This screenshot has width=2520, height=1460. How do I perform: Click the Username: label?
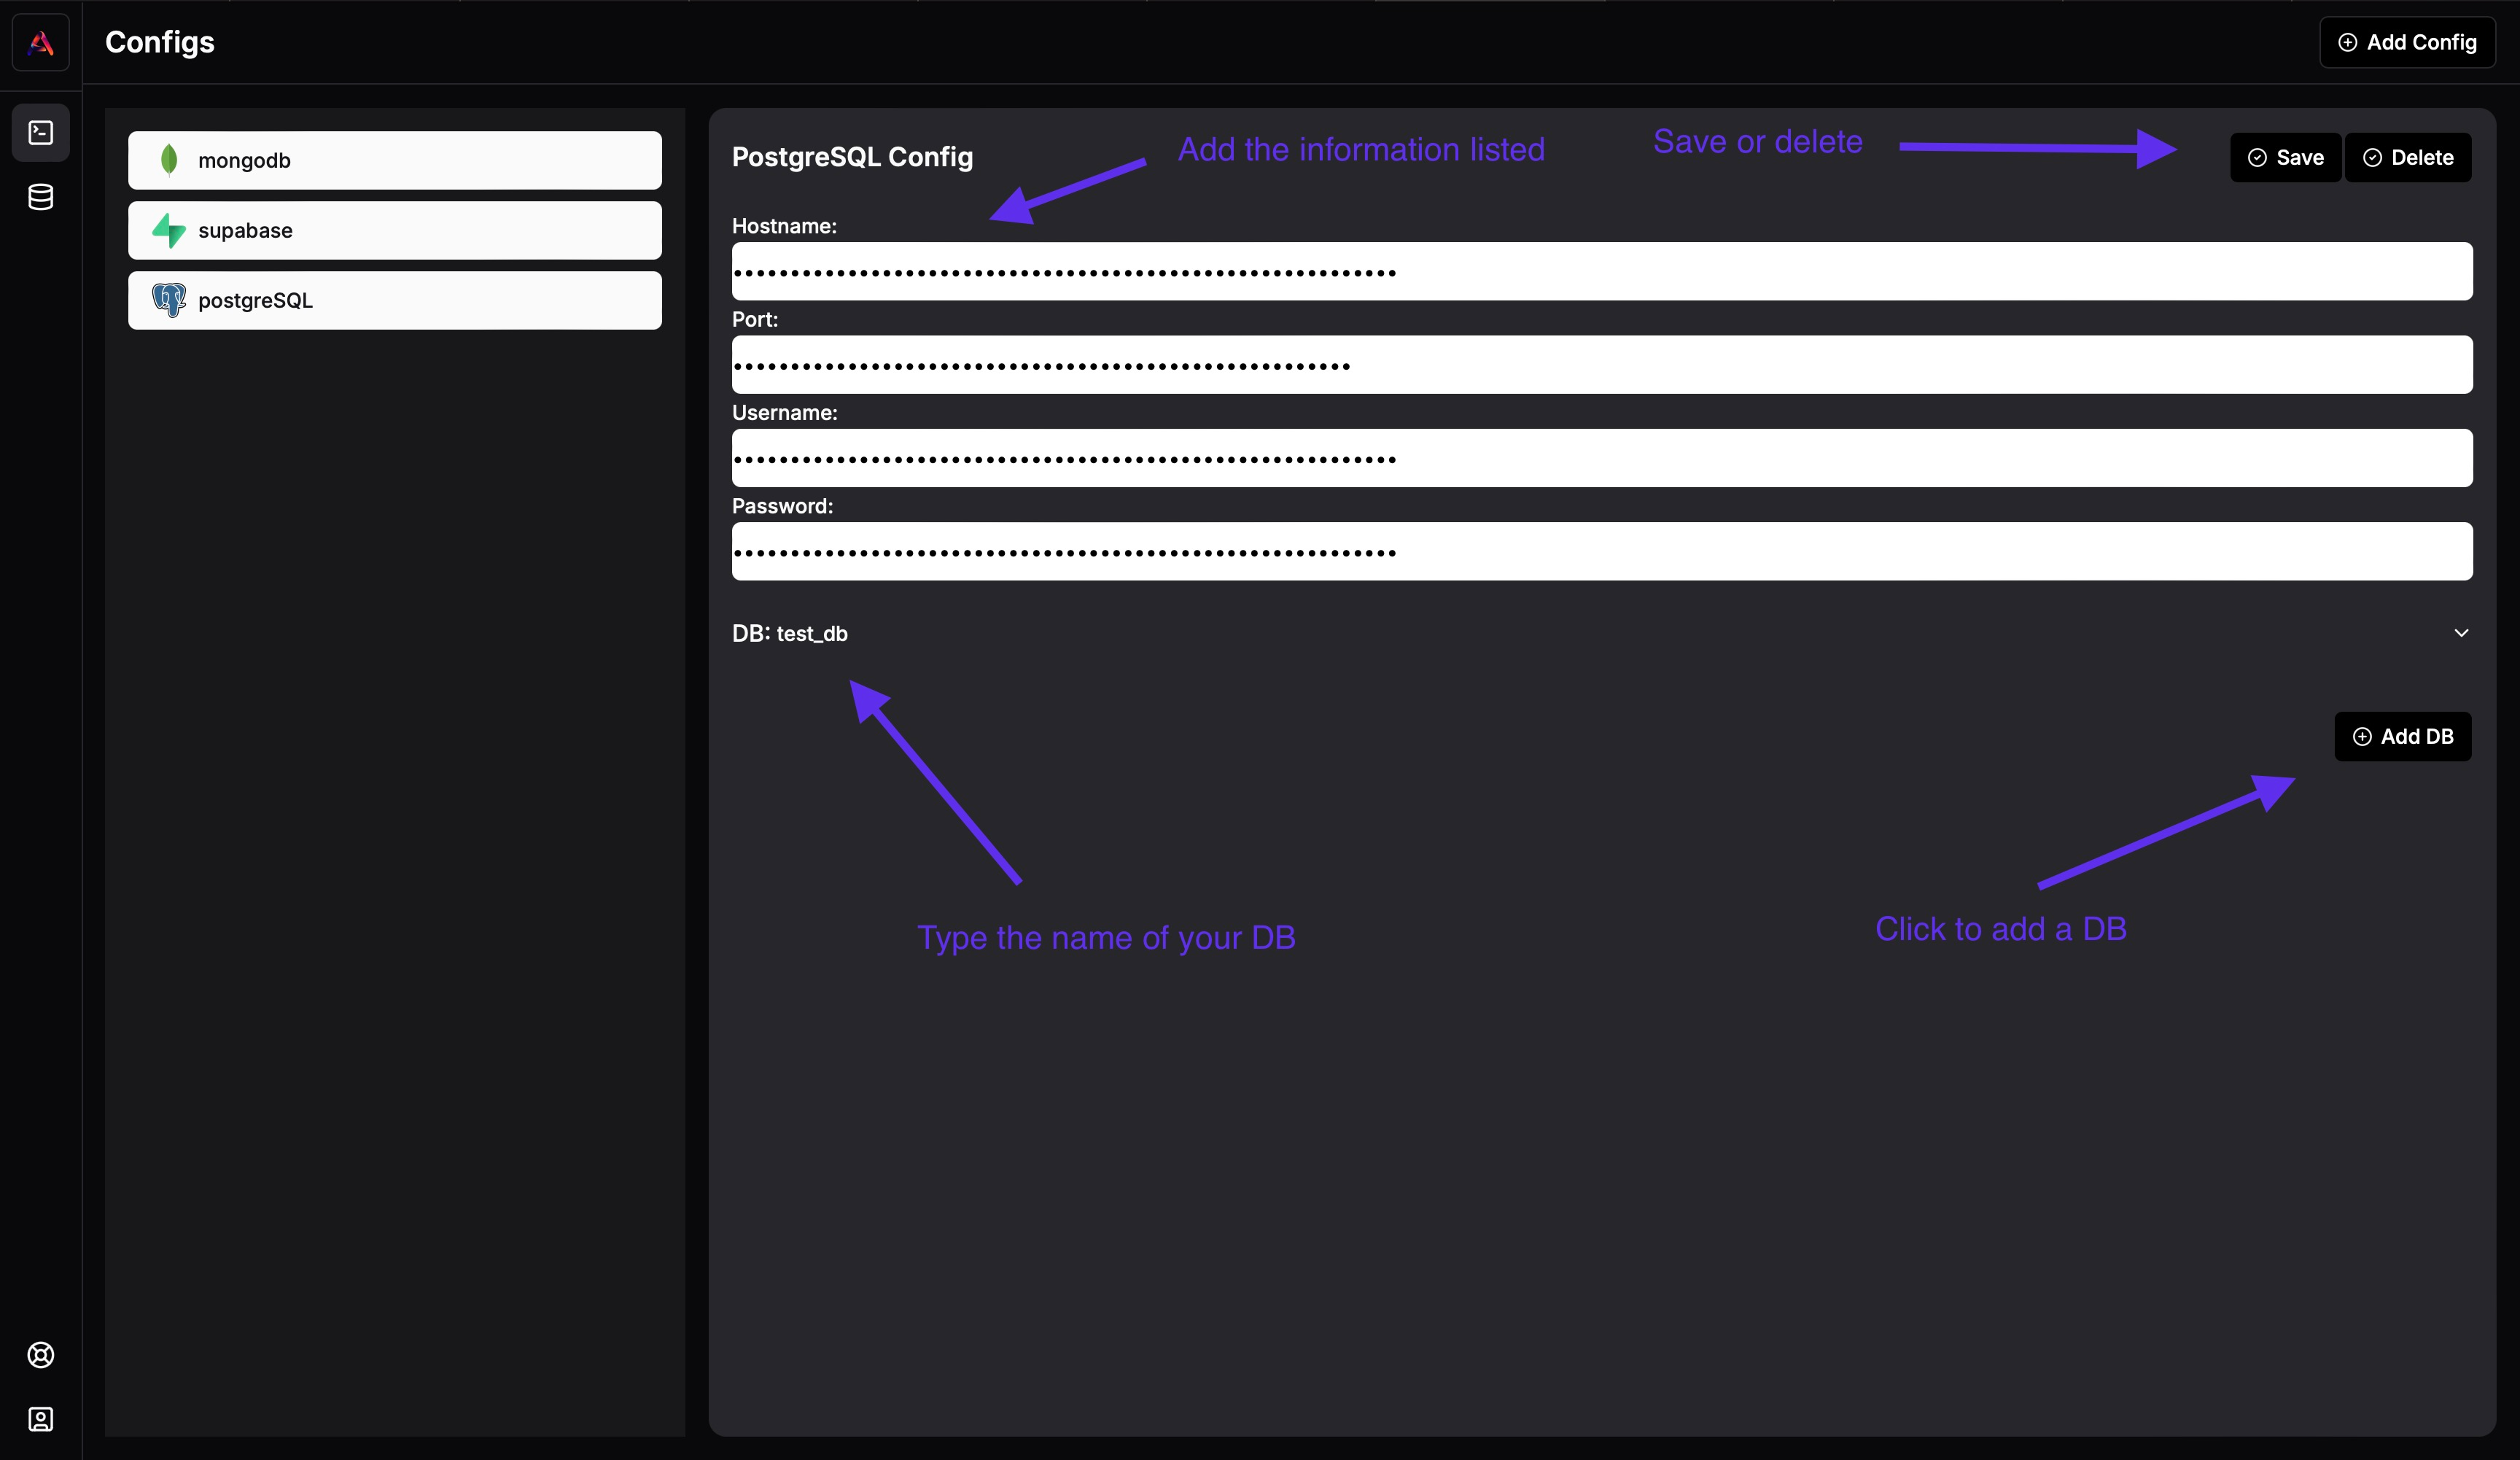(785, 412)
